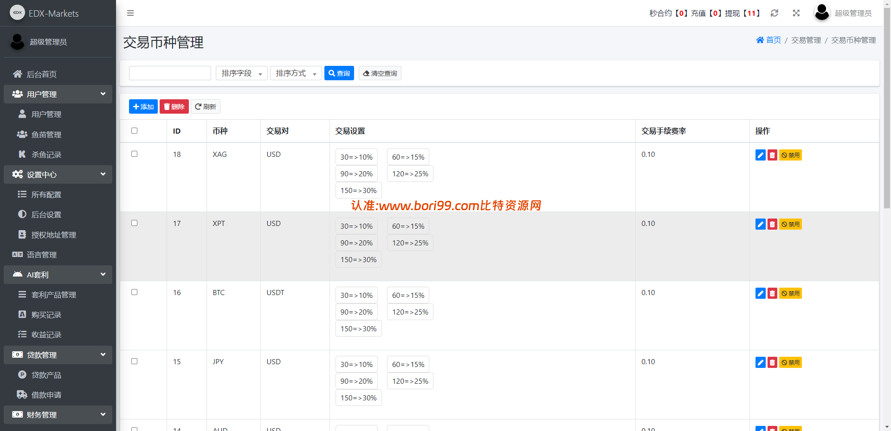The width and height of the screenshot is (891, 431).
Task: Click the 秒合约【0】 notification text
Action: [x=669, y=13]
